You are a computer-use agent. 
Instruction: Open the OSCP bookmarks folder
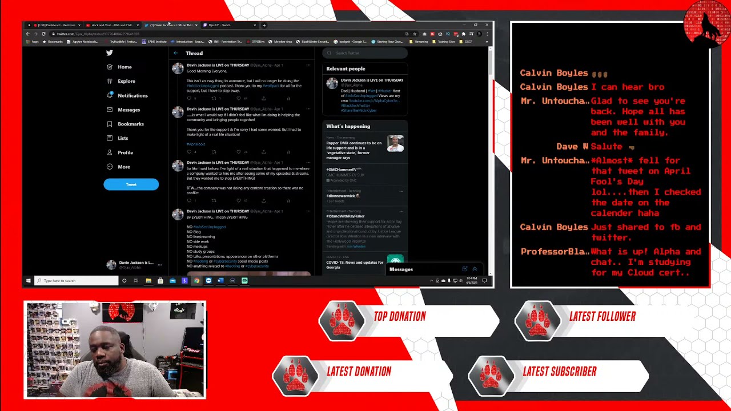click(x=467, y=42)
